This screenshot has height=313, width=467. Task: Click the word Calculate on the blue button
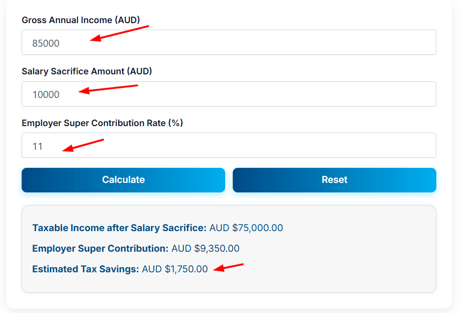(x=123, y=180)
